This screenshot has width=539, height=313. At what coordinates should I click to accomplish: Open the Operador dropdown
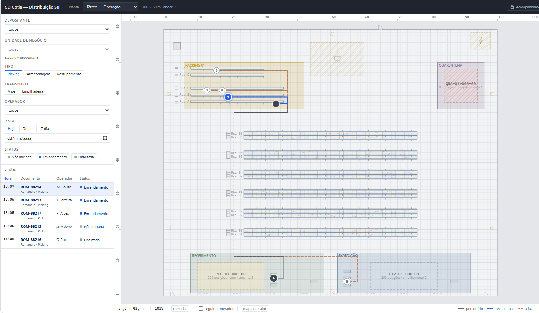(x=57, y=110)
